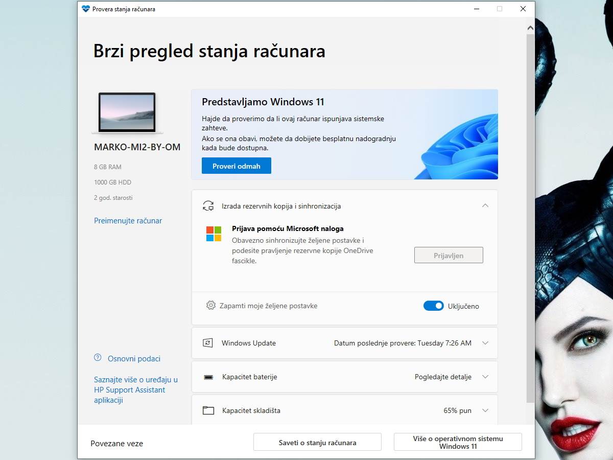This screenshot has width=613, height=460.
Task: Click Saveti o stanju računara button
Action: (317, 443)
